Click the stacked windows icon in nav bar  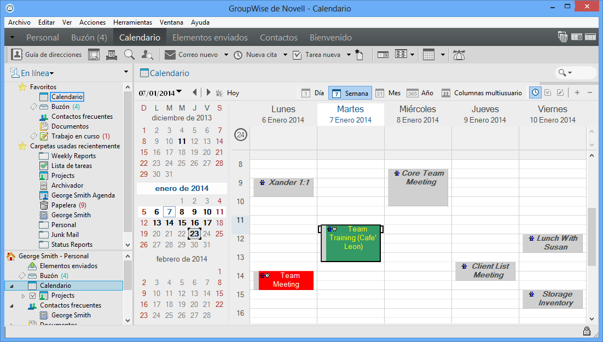[563, 37]
